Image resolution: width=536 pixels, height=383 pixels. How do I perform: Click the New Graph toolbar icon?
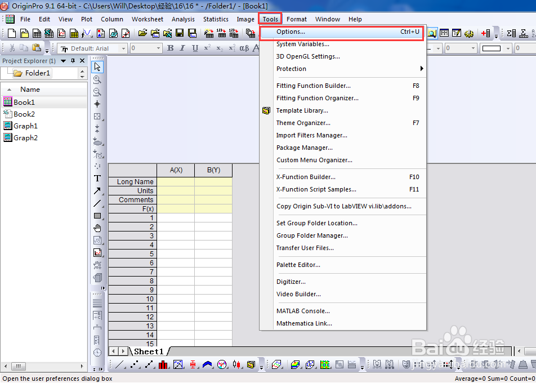tap(61, 33)
